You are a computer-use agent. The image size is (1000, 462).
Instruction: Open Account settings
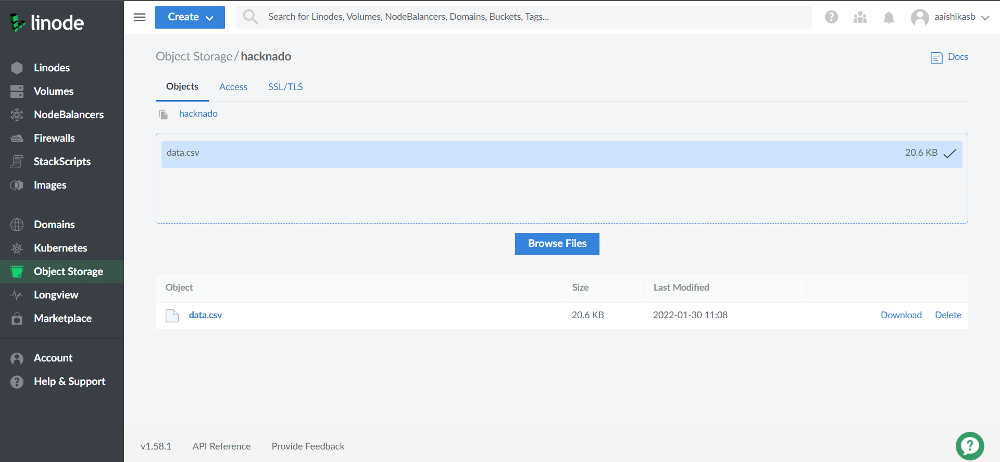(53, 358)
